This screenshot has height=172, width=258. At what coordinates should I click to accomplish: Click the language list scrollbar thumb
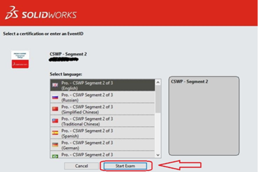[x=158, y=99]
